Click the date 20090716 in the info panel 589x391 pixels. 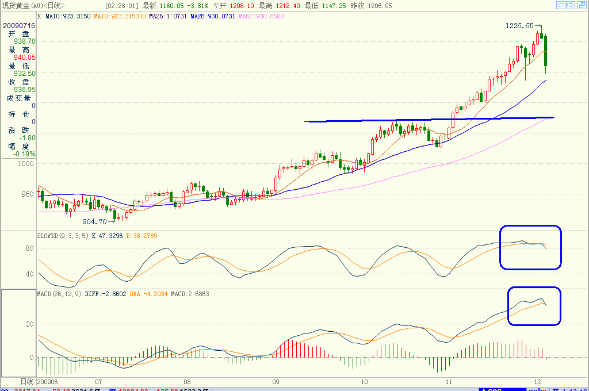coord(19,25)
